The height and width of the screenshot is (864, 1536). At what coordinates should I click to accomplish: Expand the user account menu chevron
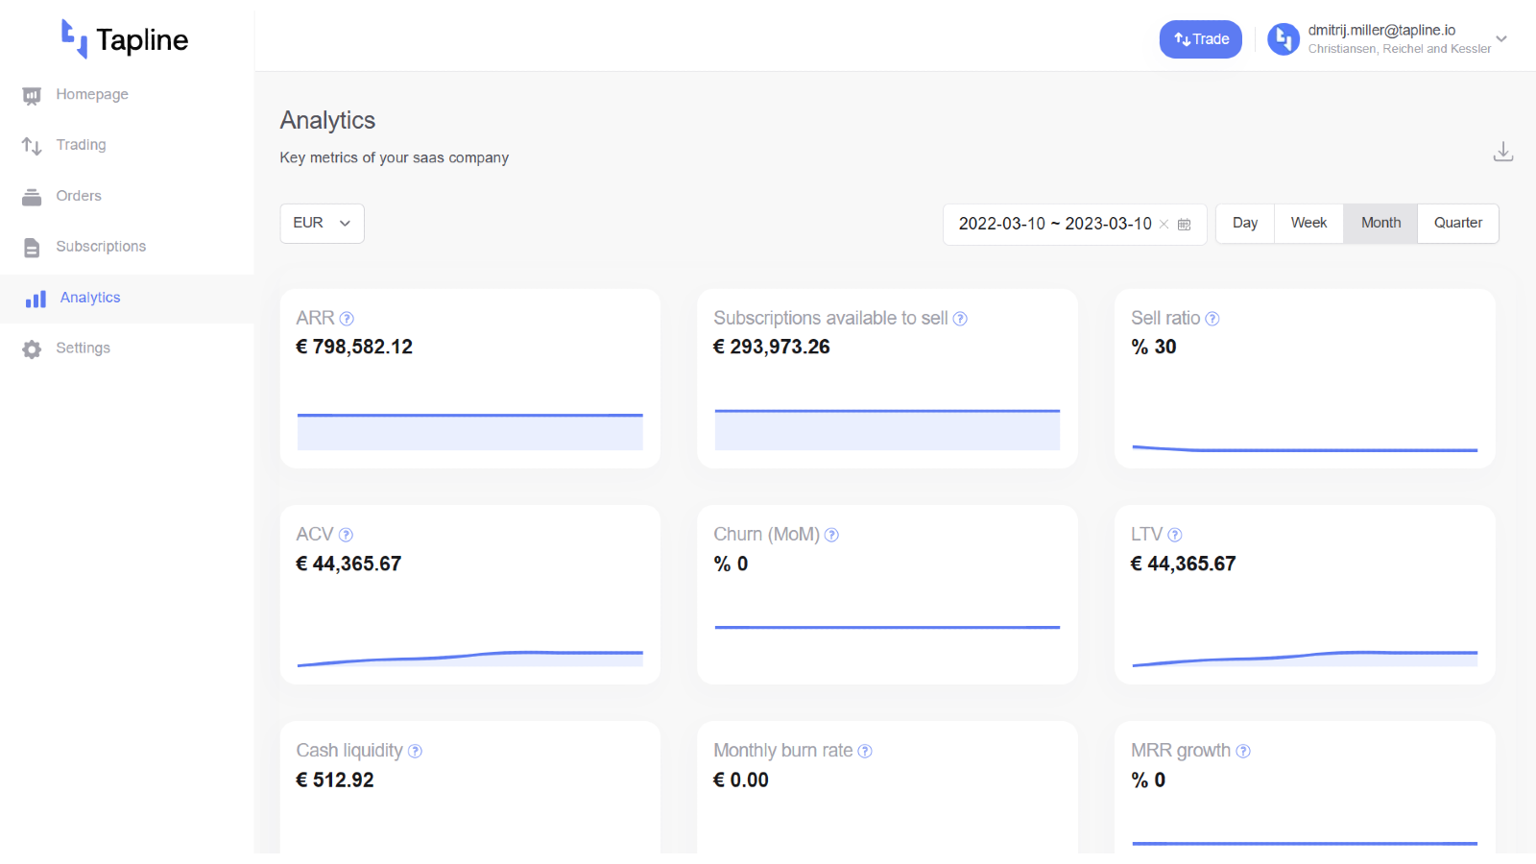[x=1501, y=39]
